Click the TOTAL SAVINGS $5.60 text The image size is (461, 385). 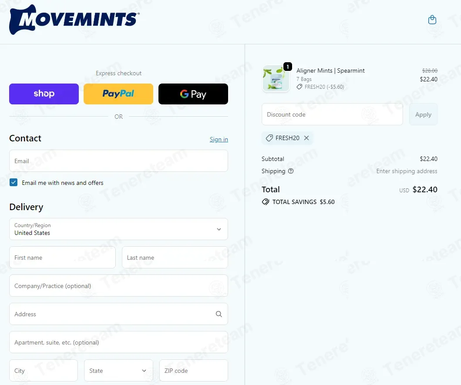click(x=303, y=202)
